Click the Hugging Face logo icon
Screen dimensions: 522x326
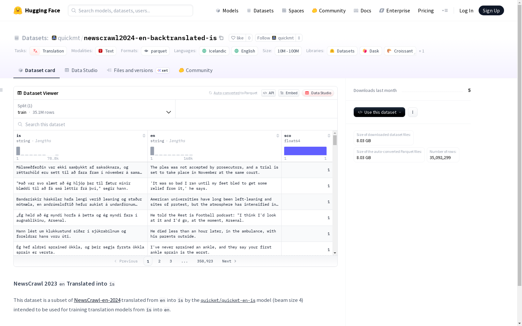pyautogui.click(x=18, y=10)
